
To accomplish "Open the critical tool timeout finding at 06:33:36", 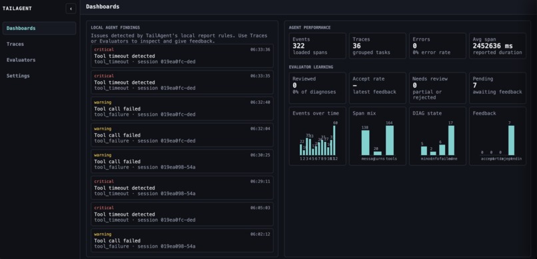I will tap(182, 56).
